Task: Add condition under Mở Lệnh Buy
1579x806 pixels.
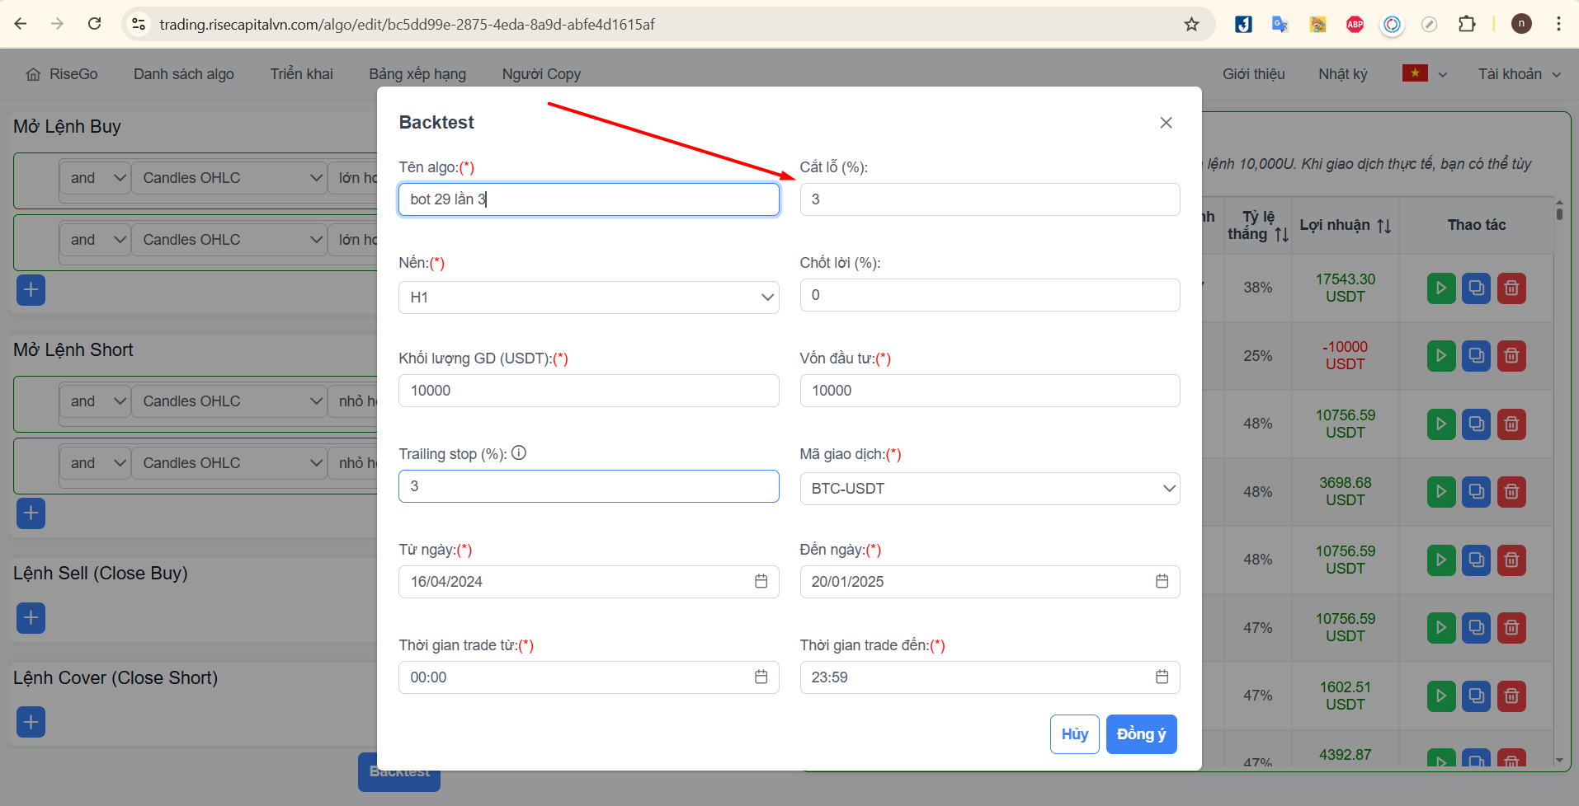Action: click(x=31, y=290)
